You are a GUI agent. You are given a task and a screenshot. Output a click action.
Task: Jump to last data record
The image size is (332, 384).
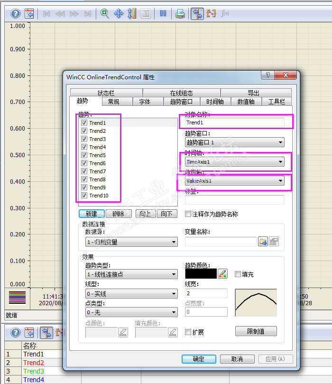88,14
